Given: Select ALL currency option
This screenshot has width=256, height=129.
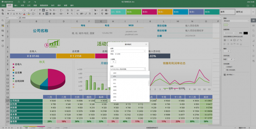Looking at the screenshot, I should tap(130, 83).
